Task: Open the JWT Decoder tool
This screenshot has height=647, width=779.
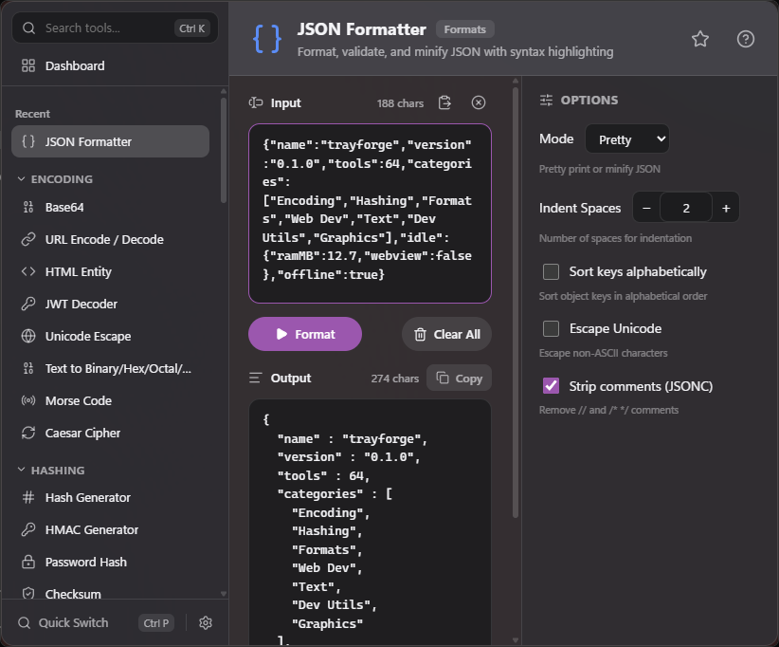Action: [x=110, y=304]
